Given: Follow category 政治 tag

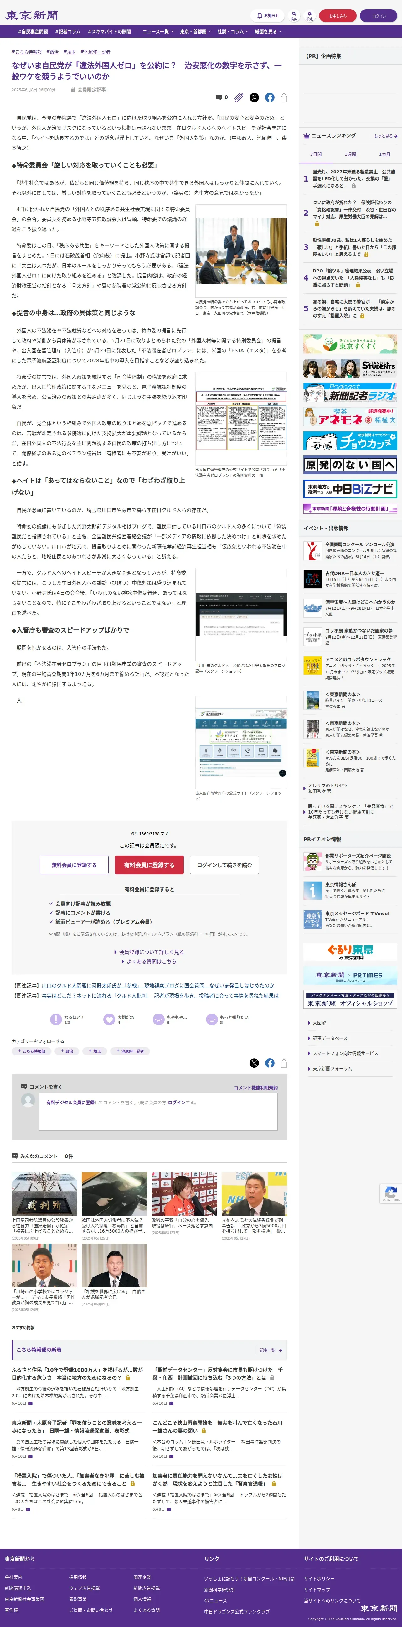Looking at the screenshot, I should (67, 1051).
